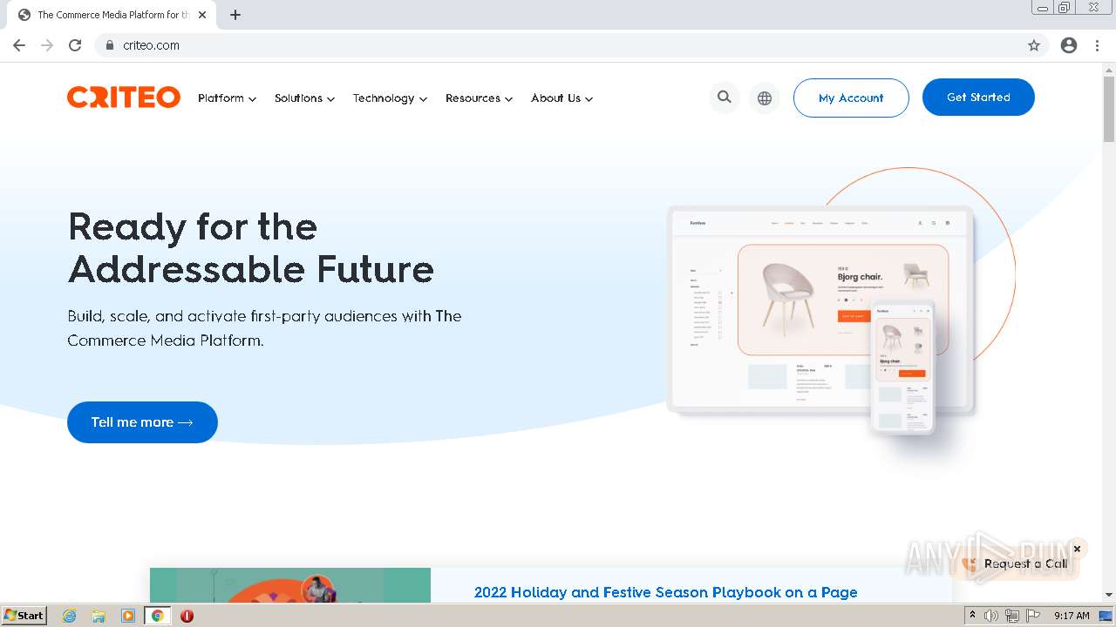Open the Chrome profile icon
Screen dimensions: 1116x627
coord(1069,45)
